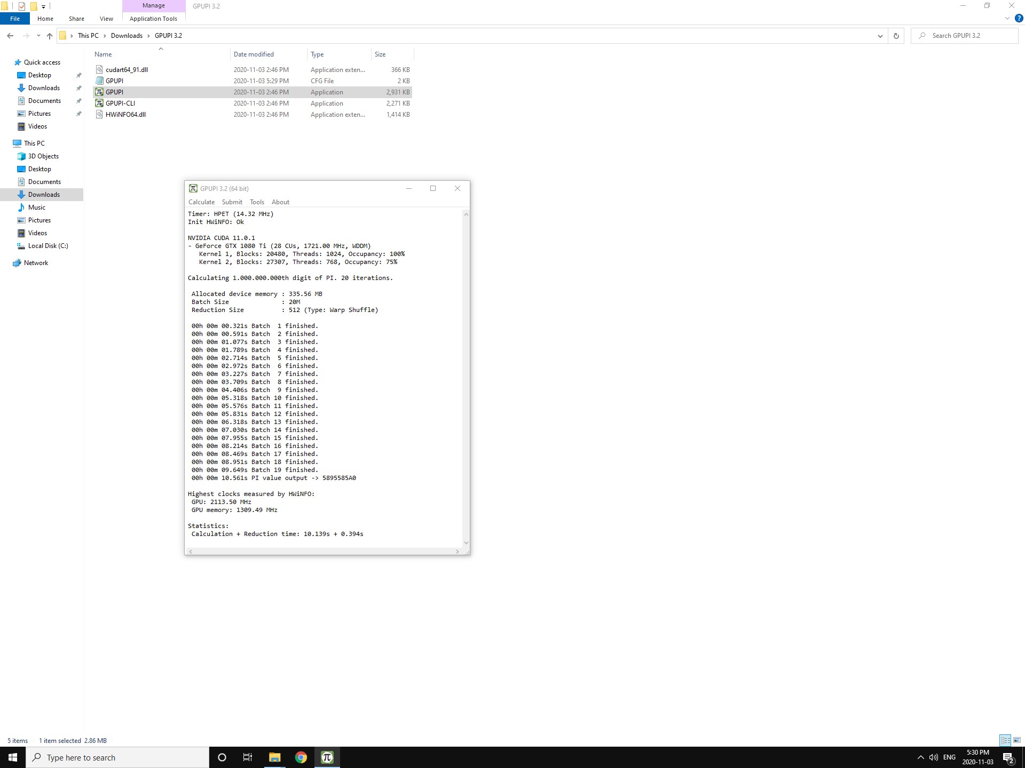
Task: Open Quick Access Toolbar customize dropdown
Action: tap(43, 6)
